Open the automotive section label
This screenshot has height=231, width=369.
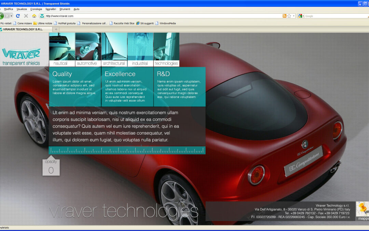(88, 63)
